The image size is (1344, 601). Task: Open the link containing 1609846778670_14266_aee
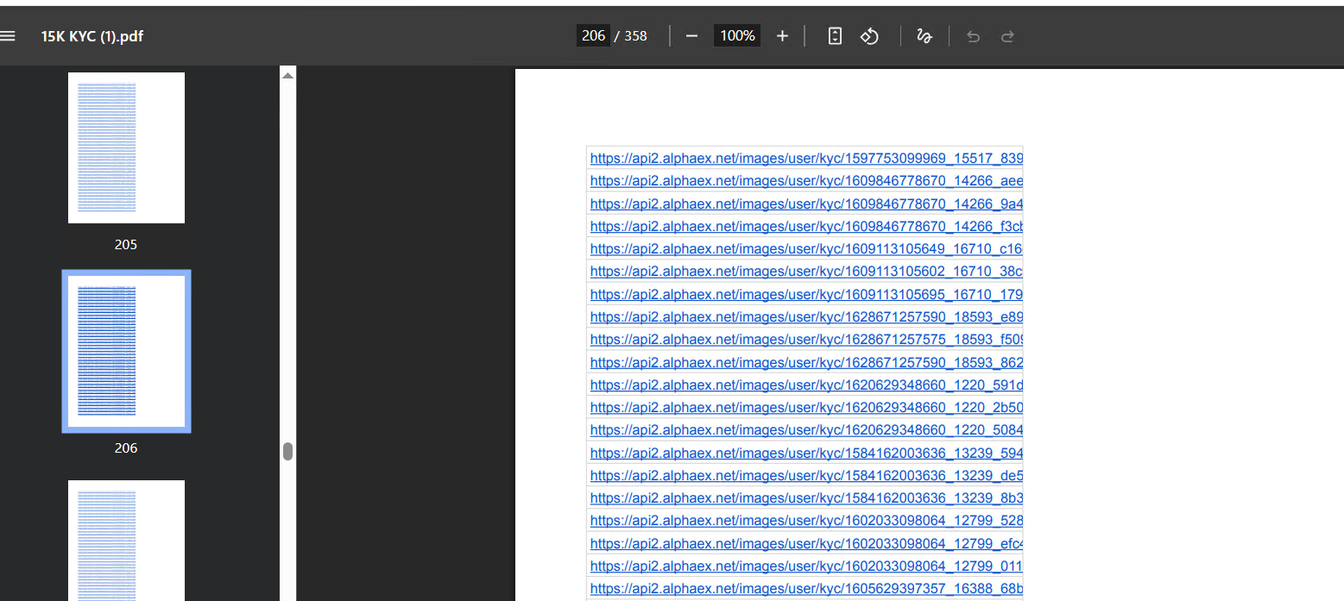(x=805, y=181)
